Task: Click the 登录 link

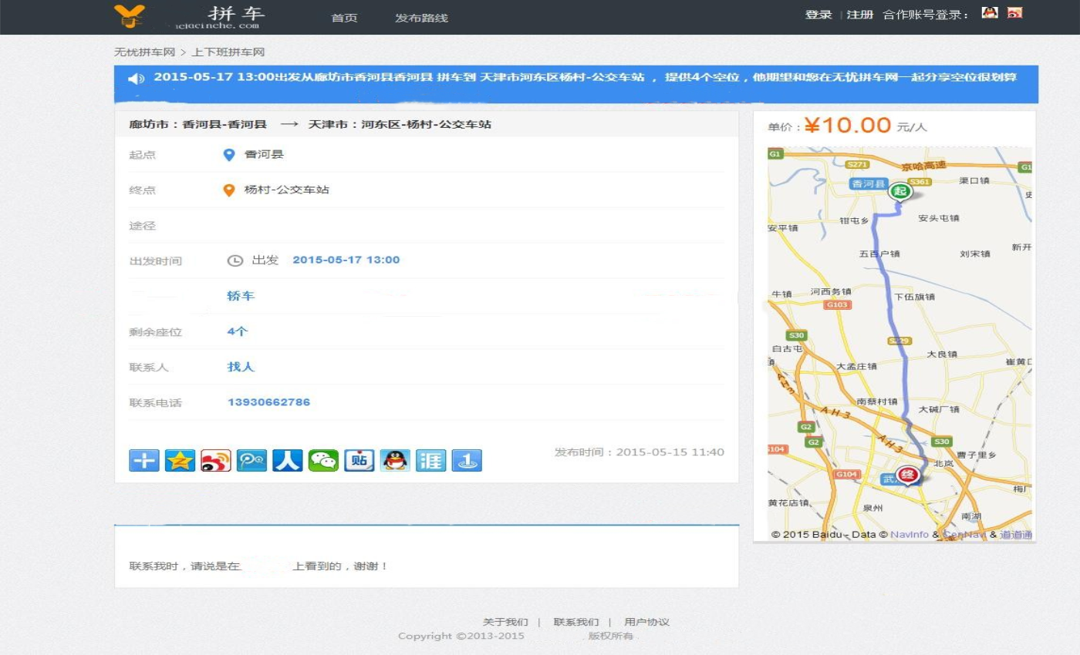Action: tap(818, 15)
